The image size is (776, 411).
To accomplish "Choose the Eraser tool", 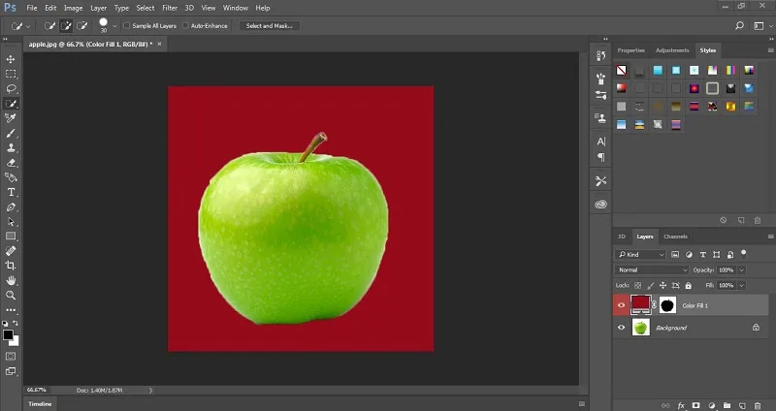I will click(x=11, y=162).
